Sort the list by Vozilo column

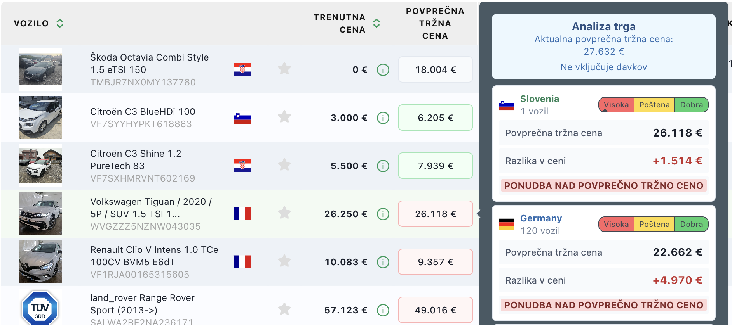59,23
